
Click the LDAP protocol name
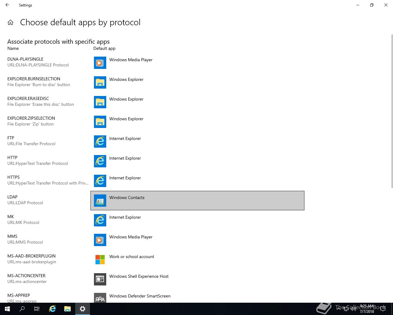(12, 197)
